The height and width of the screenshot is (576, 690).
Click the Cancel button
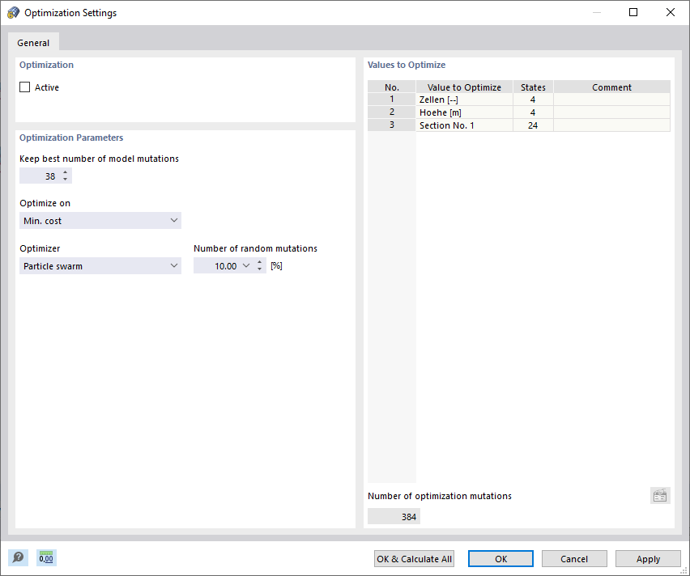(x=574, y=558)
